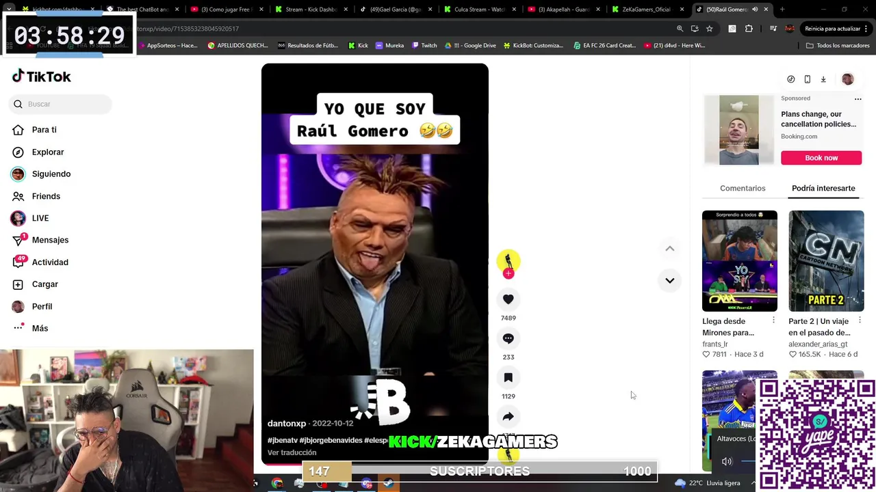Focus the Buscar search field
This screenshot has width=876, height=492.
(60, 104)
